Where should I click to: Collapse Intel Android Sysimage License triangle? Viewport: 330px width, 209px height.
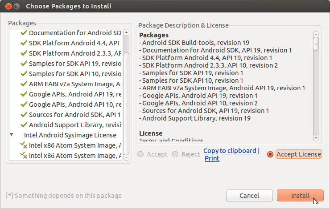coord(12,134)
